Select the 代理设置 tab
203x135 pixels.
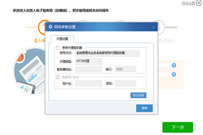[62, 39]
